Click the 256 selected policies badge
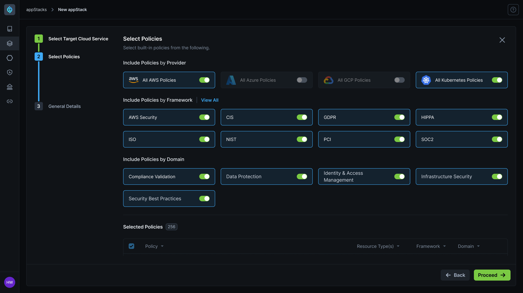The image size is (523, 293). coord(171,227)
